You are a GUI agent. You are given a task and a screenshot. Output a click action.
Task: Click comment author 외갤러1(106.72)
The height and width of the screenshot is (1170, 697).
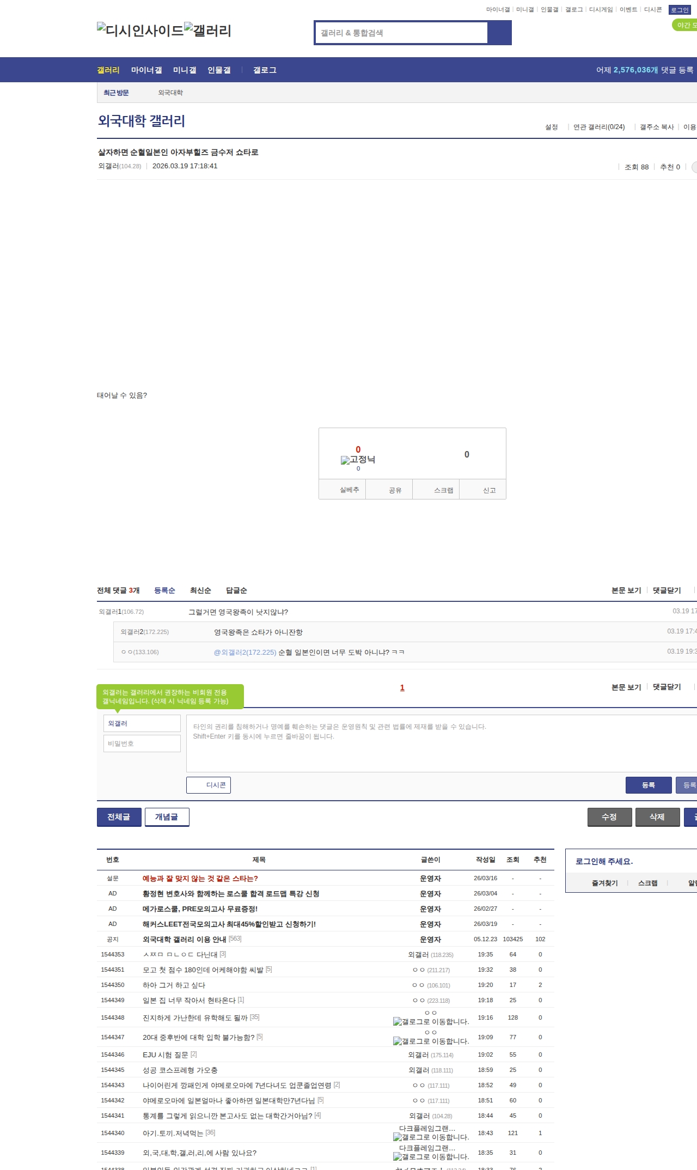(121, 612)
